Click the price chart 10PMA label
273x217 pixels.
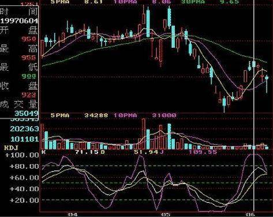(x=125, y=2)
